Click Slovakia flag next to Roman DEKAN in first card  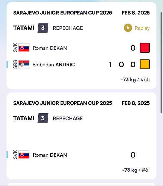[x=24, y=48]
